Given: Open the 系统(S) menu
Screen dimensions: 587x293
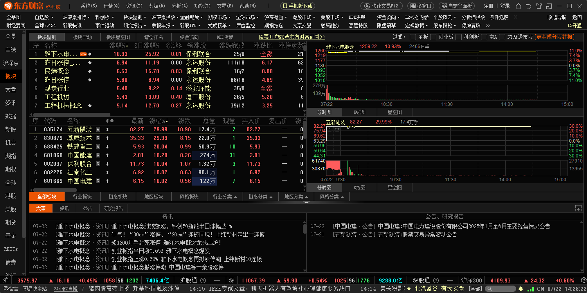Looking at the screenshot, I should coord(89,6).
